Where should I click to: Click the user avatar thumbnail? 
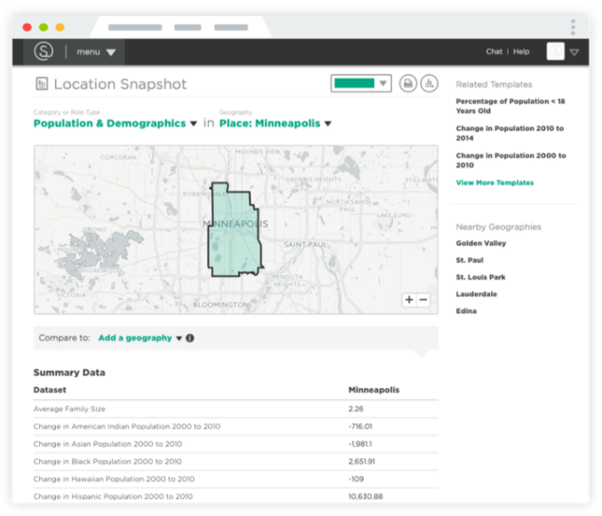click(x=555, y=51)
